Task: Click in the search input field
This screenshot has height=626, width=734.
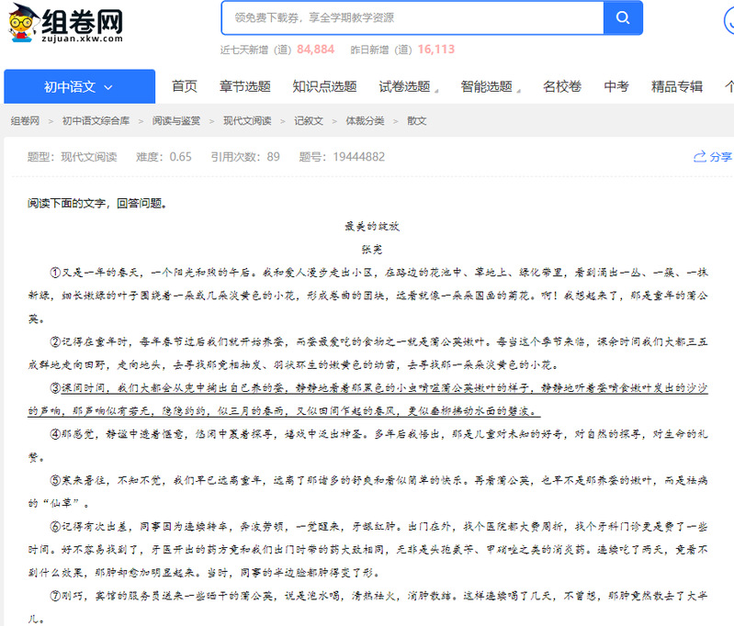Action: [x=412, y=17]
